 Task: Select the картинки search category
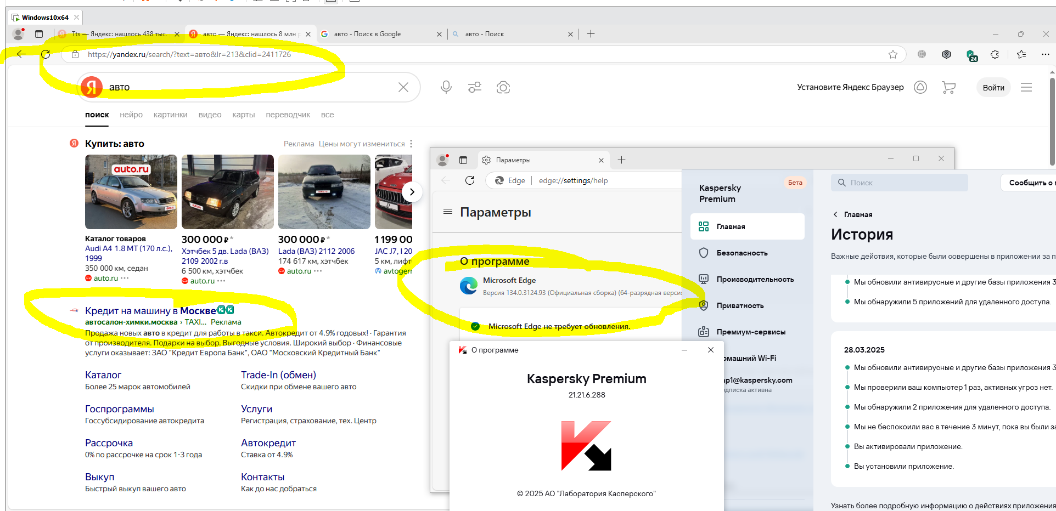171,115
